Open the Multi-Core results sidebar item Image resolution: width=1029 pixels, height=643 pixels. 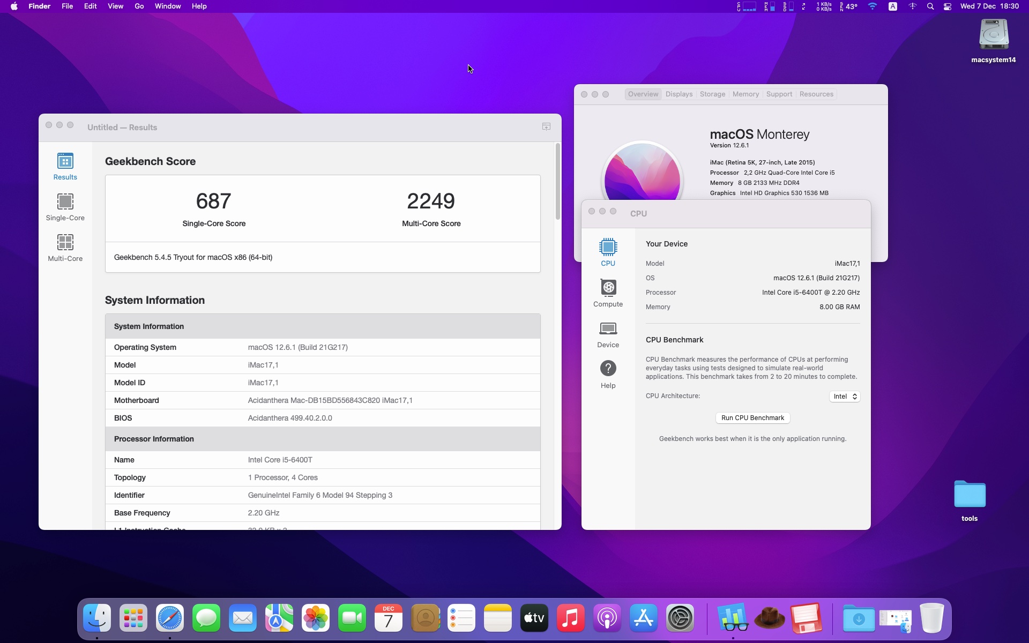click(65, 248)
